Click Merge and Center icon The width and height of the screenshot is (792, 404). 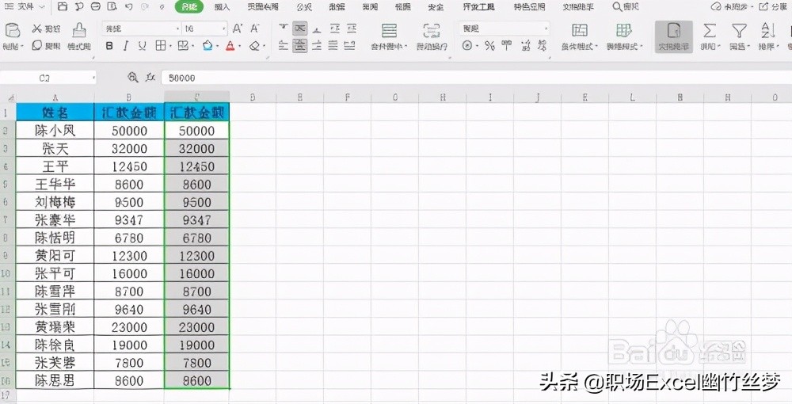tap(389, 30)
